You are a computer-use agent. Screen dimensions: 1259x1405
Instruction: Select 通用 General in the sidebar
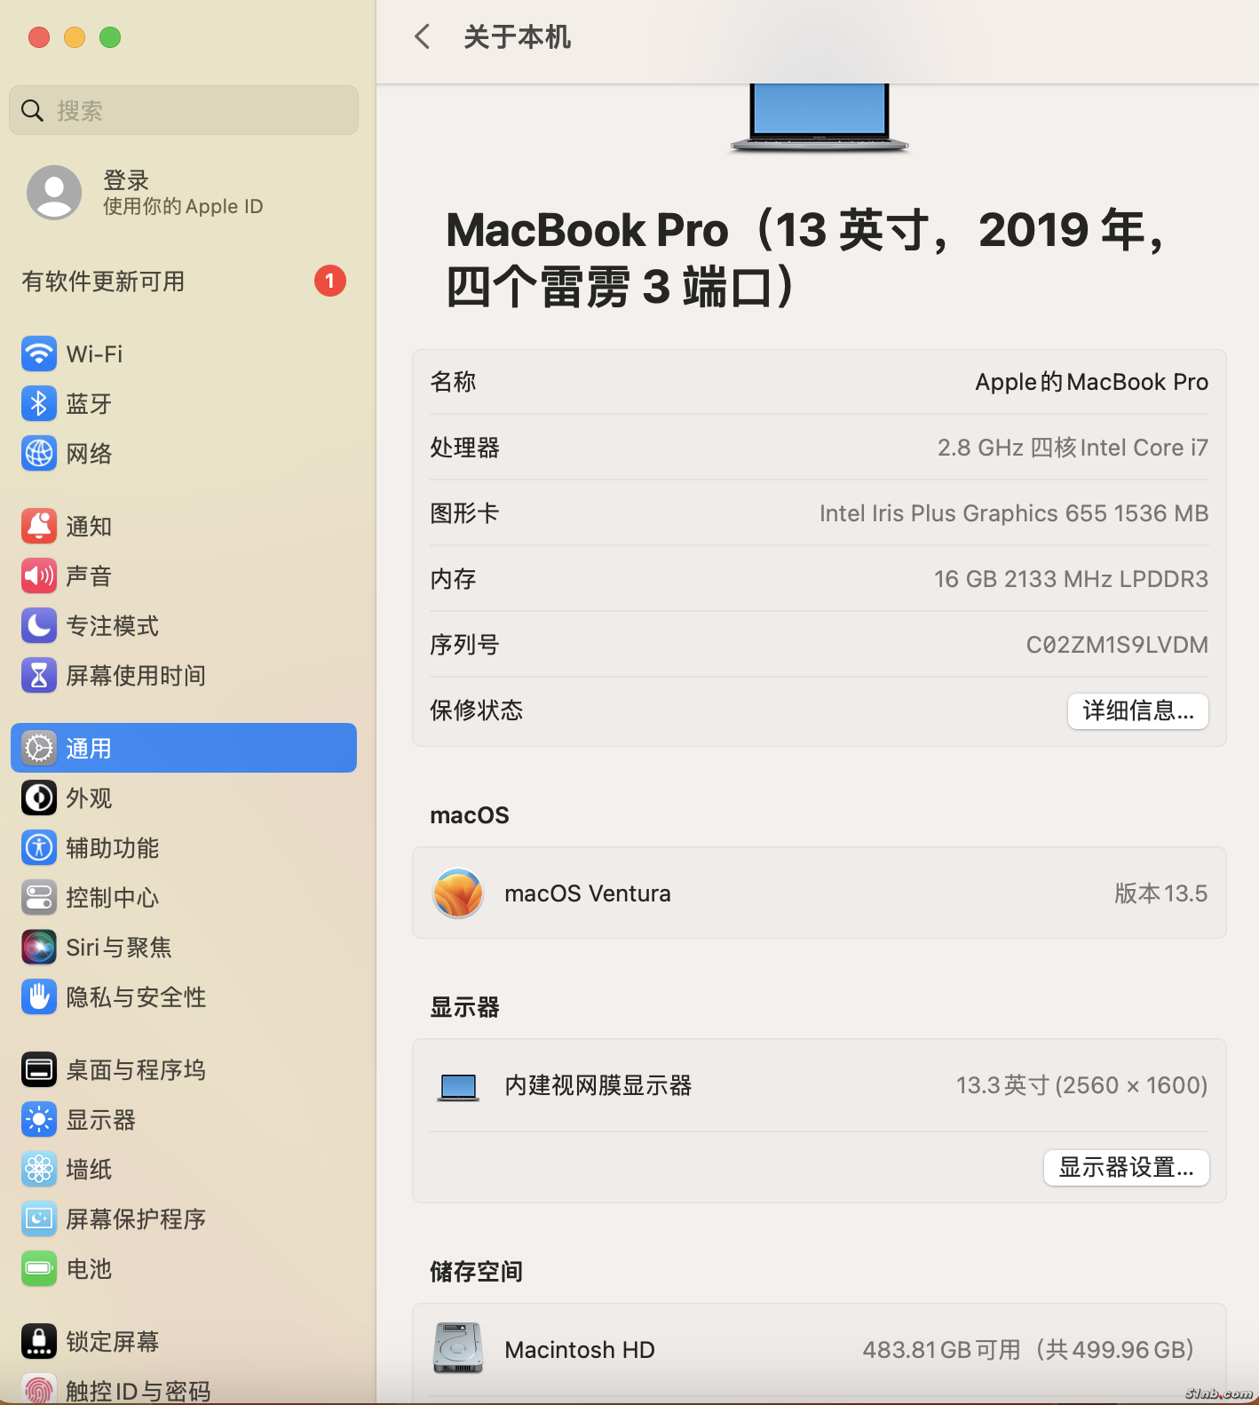click(x=183, y=748)
